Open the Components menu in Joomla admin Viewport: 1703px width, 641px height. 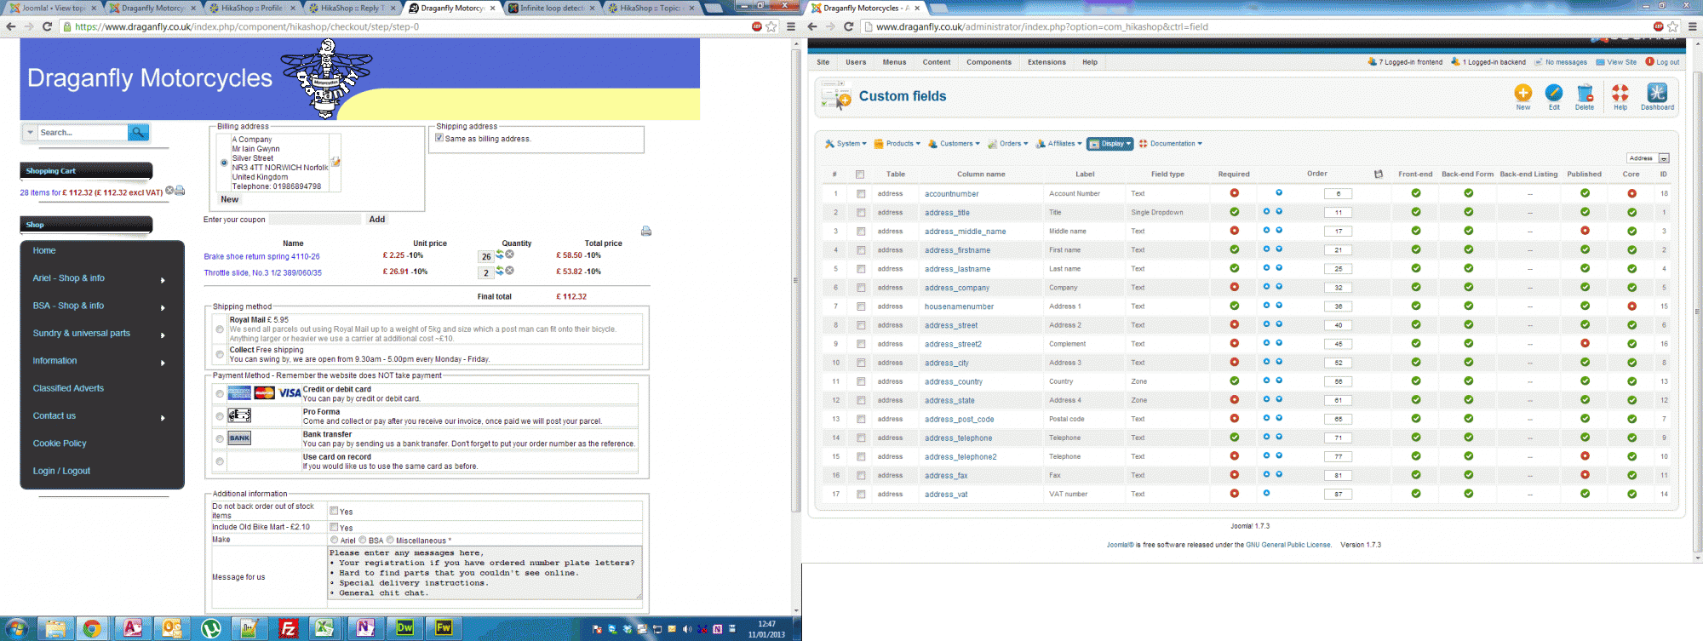pos(989,62)
